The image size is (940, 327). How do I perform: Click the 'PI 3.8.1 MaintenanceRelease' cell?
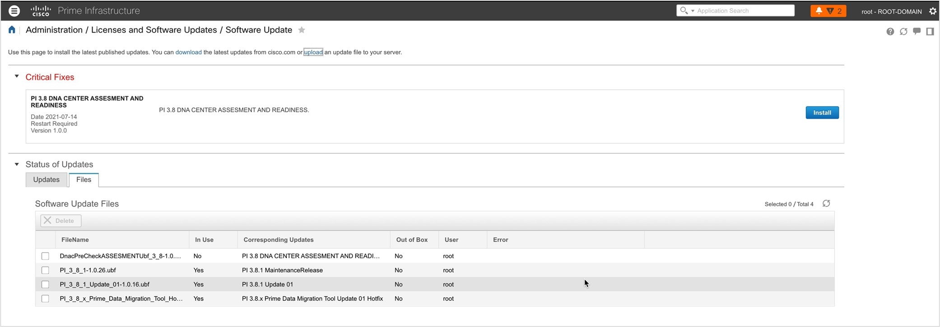tap(282, 270)
